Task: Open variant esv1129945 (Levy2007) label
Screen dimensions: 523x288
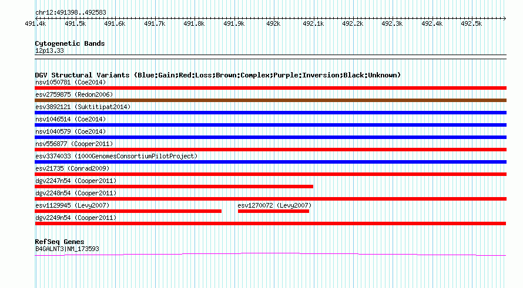Action: pyautogui.click(x=72, y=205)
